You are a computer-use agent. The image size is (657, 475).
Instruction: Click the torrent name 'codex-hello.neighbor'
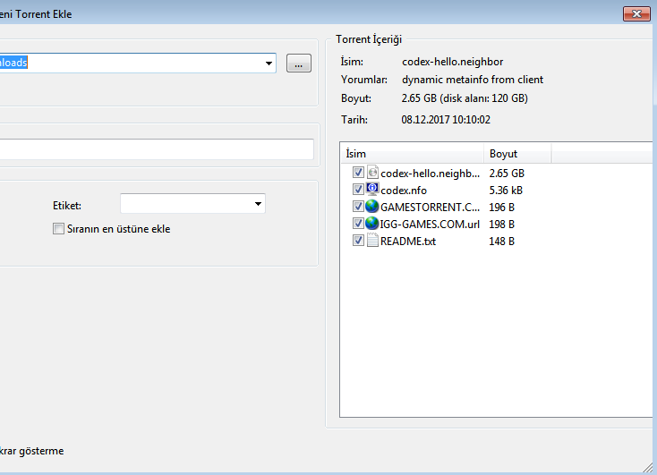[453, 62]
